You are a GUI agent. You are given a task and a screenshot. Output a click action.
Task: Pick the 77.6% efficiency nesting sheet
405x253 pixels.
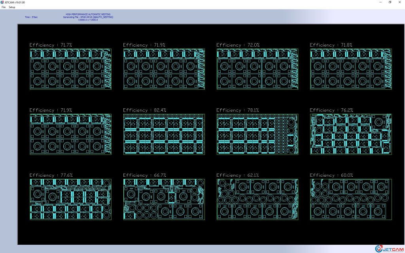pos(70,199)
